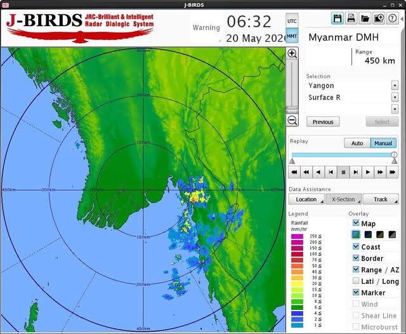Click the fast rewind replay button

point(306,172)
